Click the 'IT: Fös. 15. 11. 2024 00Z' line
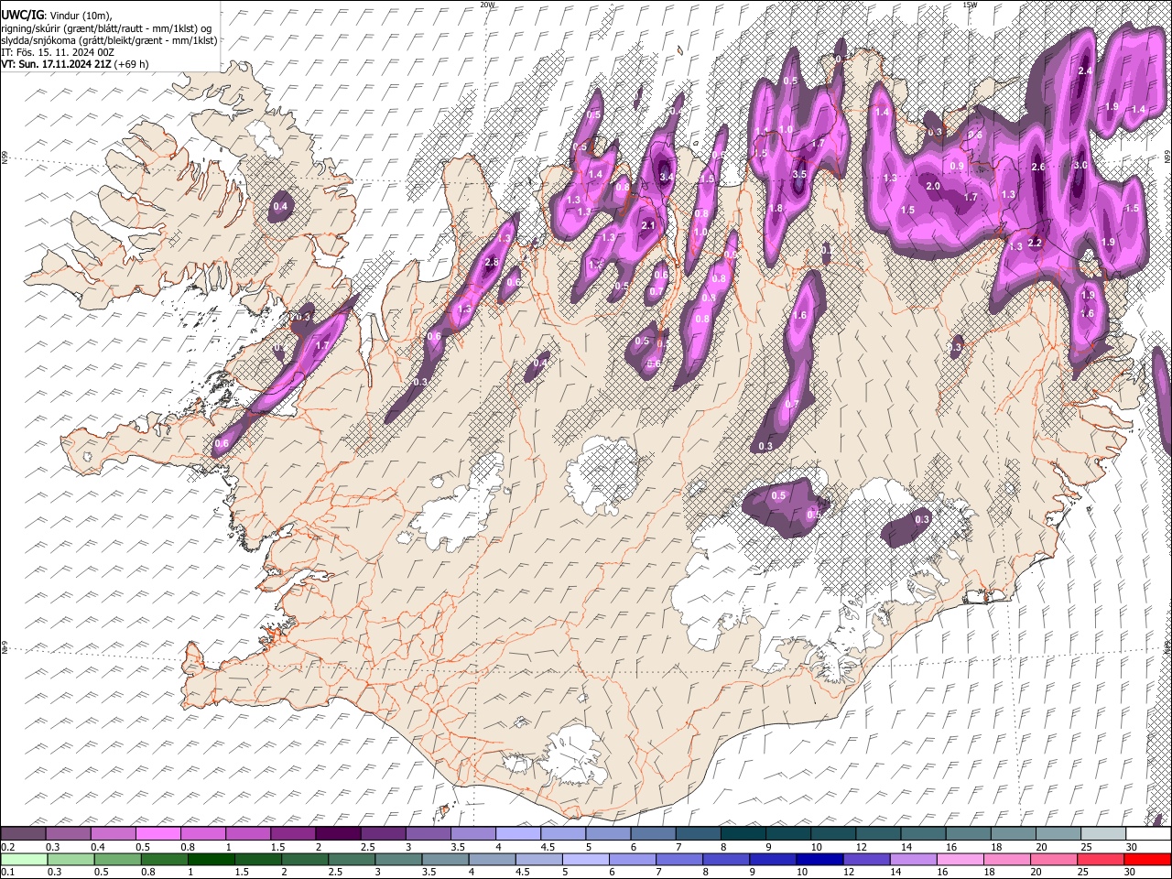Screen dimensions: 1172x879 point(58,52)
